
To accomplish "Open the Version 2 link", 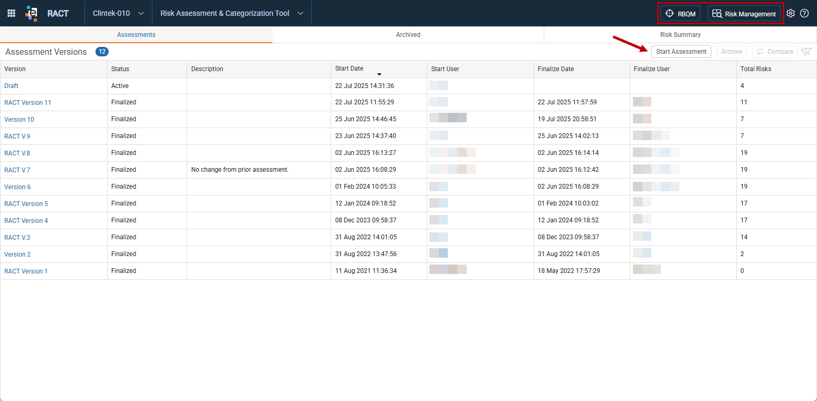I will coord(17,255).
